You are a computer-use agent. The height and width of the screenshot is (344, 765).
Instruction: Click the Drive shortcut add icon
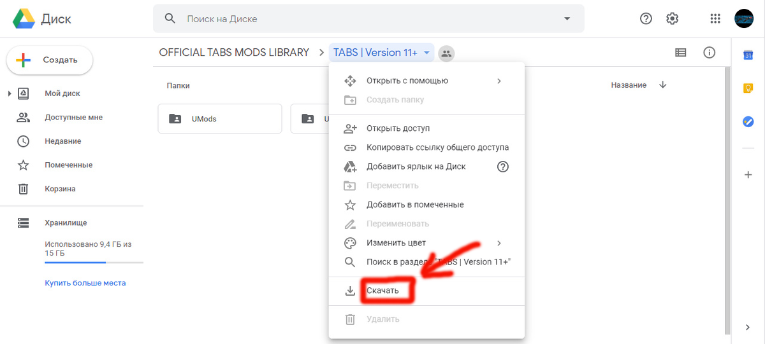[350, 167]
